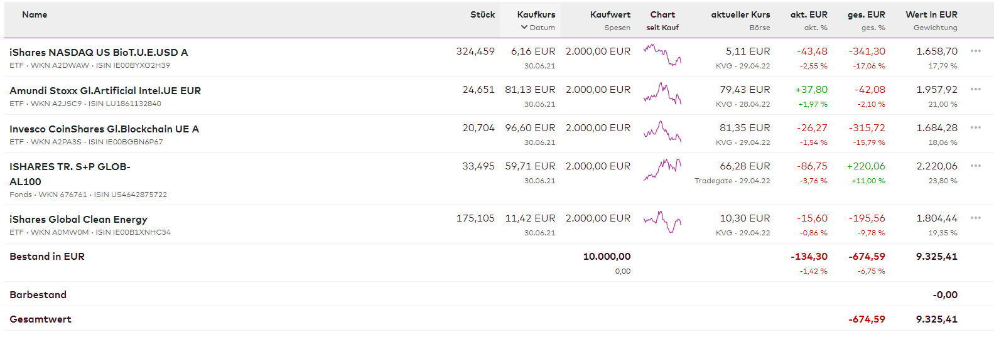Sort by Datum using chevron arrow

click(524, 28)
